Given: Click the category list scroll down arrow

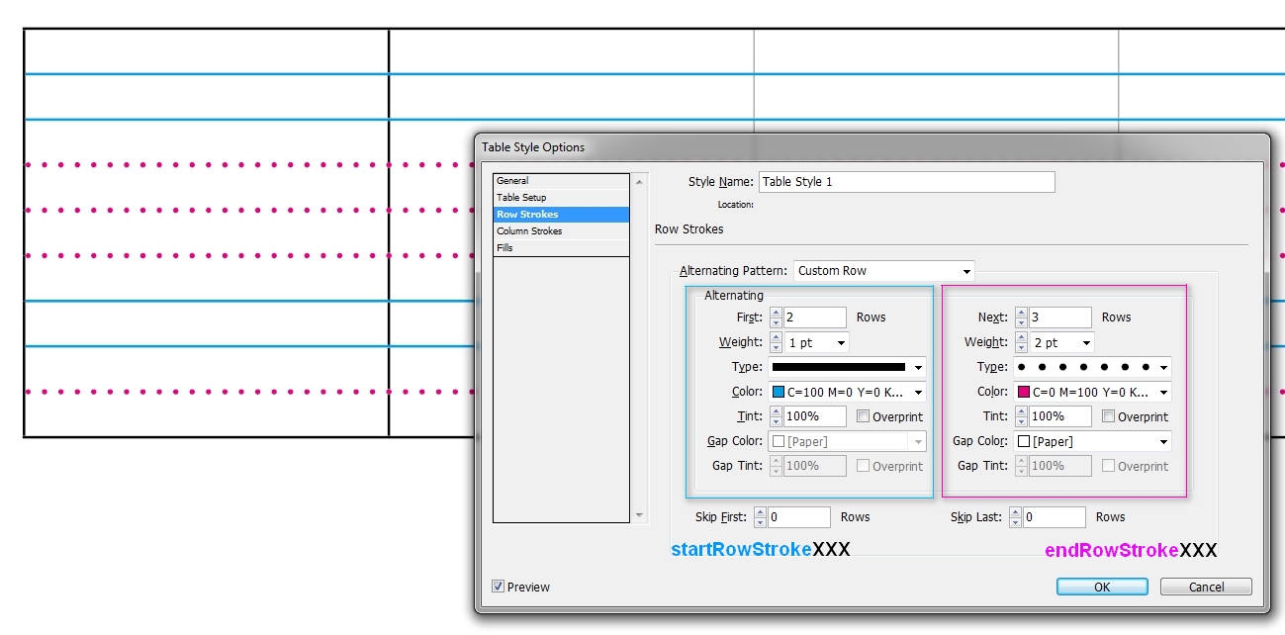Looking at the screenshot, I should [639, 515].
